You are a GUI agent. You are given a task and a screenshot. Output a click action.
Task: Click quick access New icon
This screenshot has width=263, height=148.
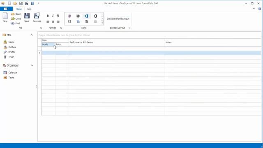click(x=9, y=3)
